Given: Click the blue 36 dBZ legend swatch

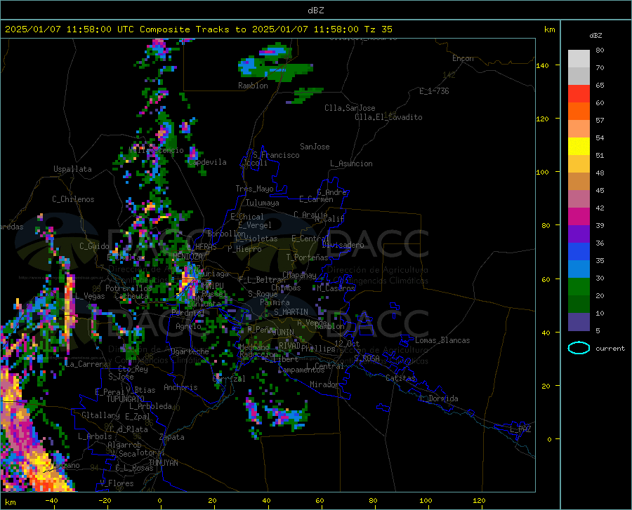Looking at the screenshot, I should pyautogui.click(x=579, y=252).
